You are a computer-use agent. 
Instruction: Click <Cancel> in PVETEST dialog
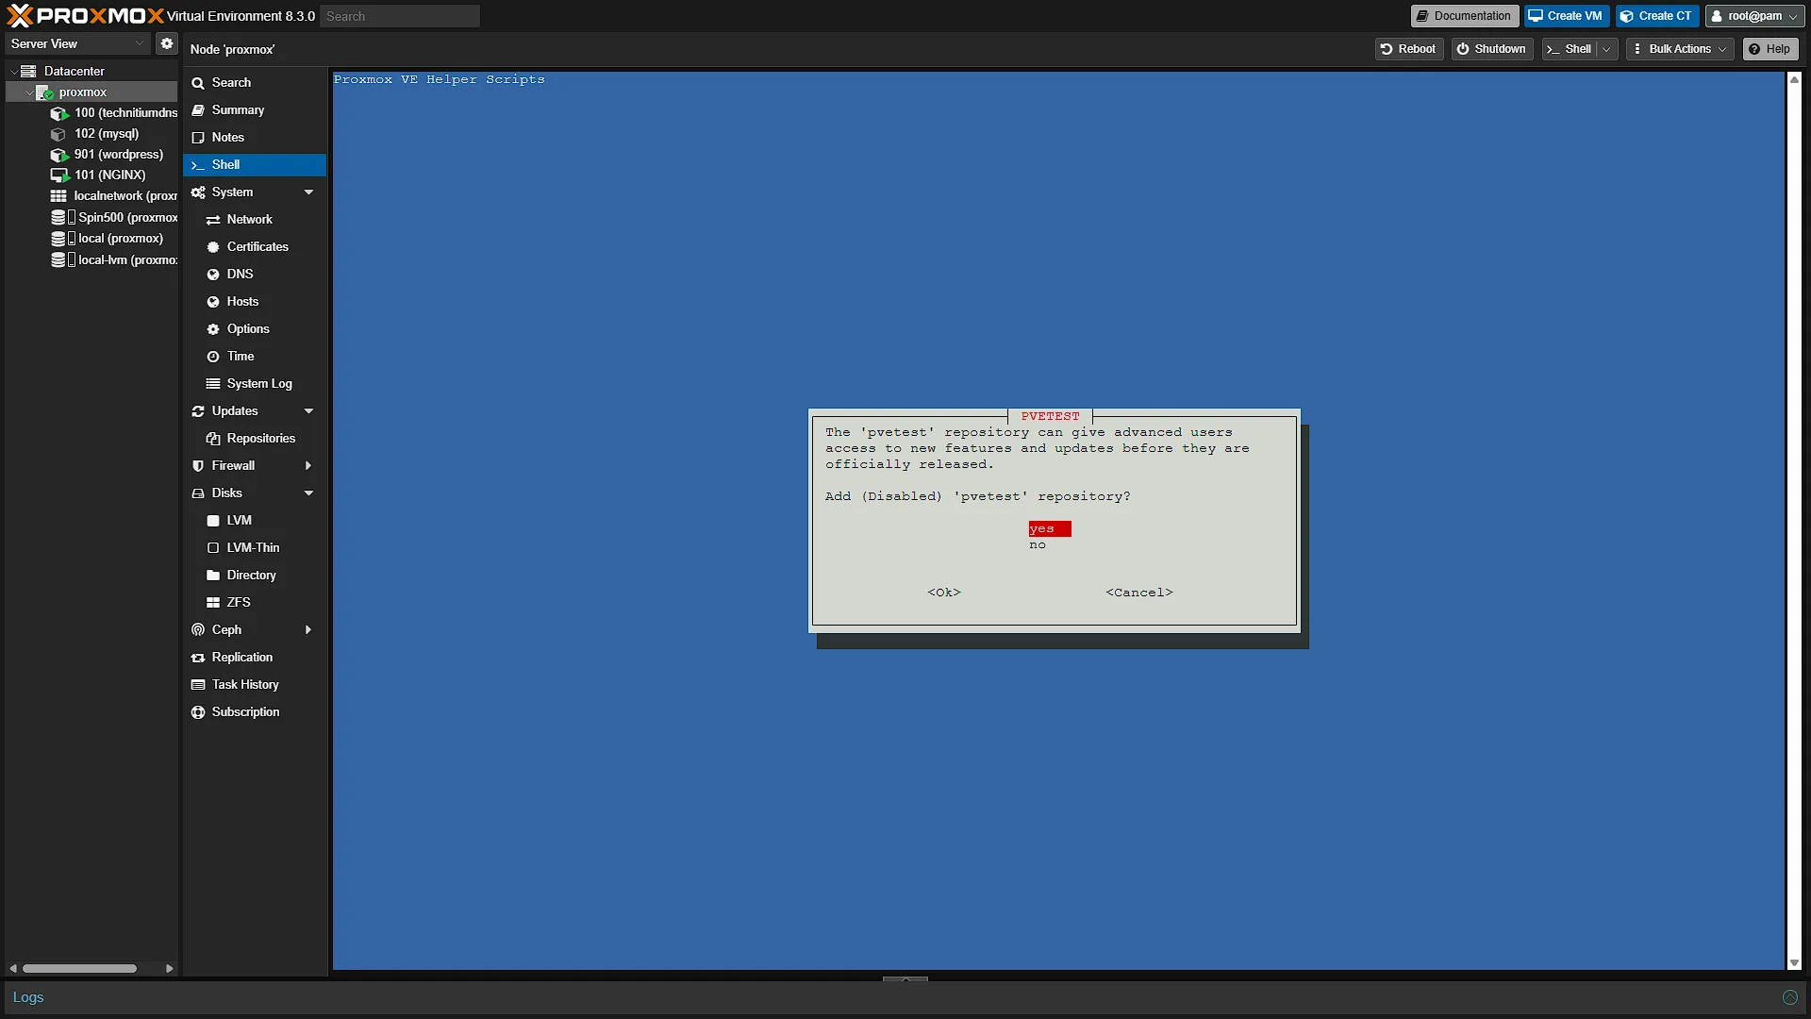coord(1139,593)
